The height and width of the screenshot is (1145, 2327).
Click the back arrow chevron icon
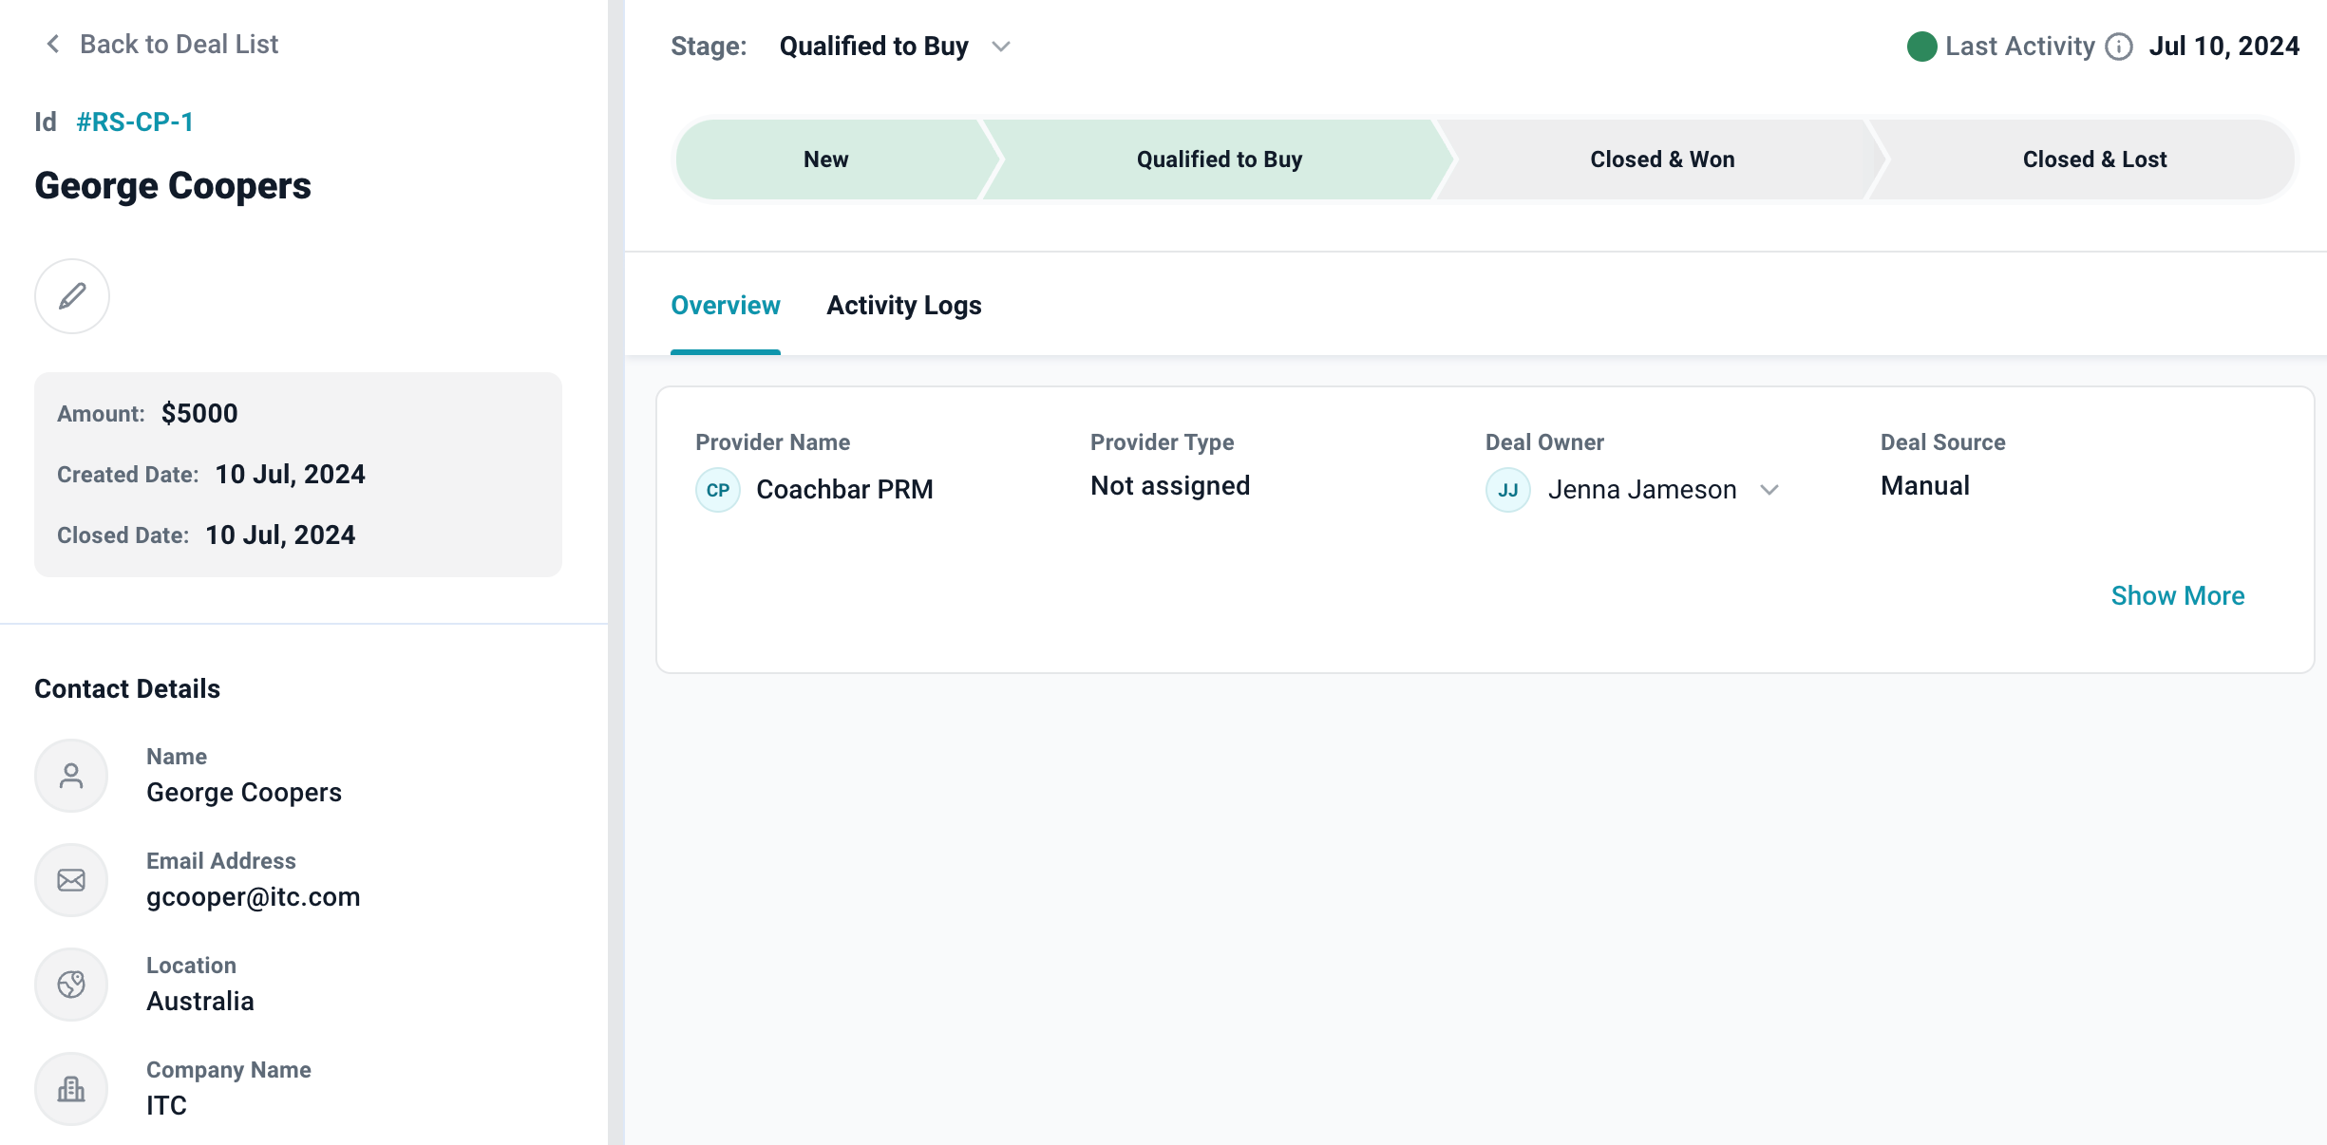[53, 44]
